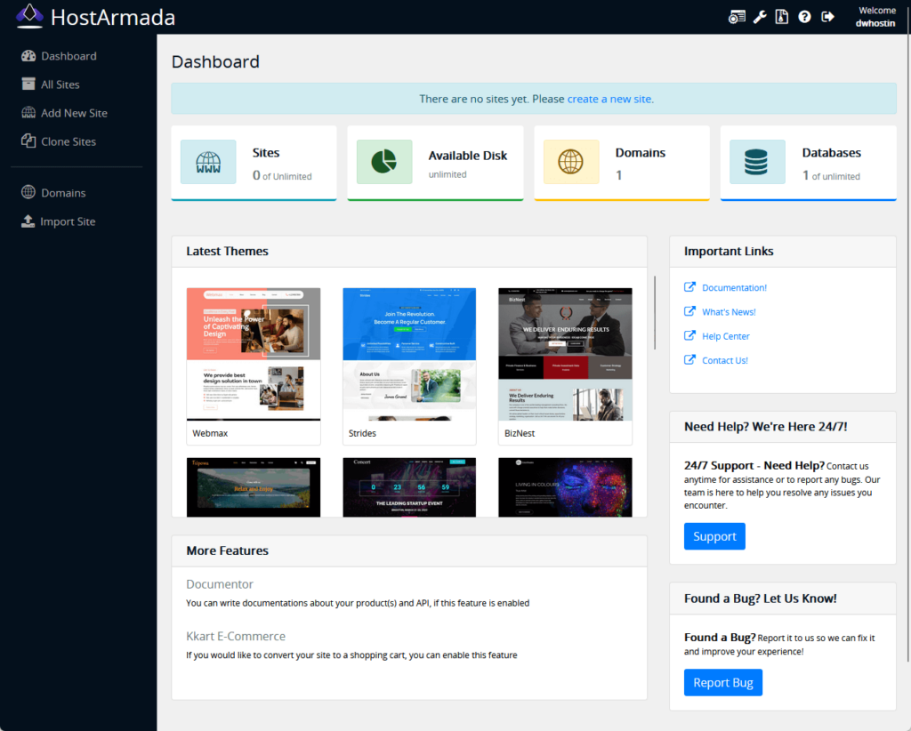
Task: Click the blue Support button
Action: [714, 536]
